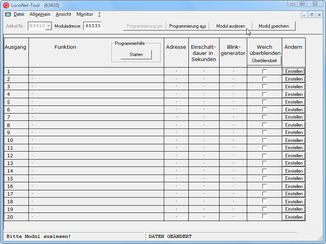Click Einstellen for Ausgang 6
Viewport: 326px width, 244px height.
pos(294,110)
